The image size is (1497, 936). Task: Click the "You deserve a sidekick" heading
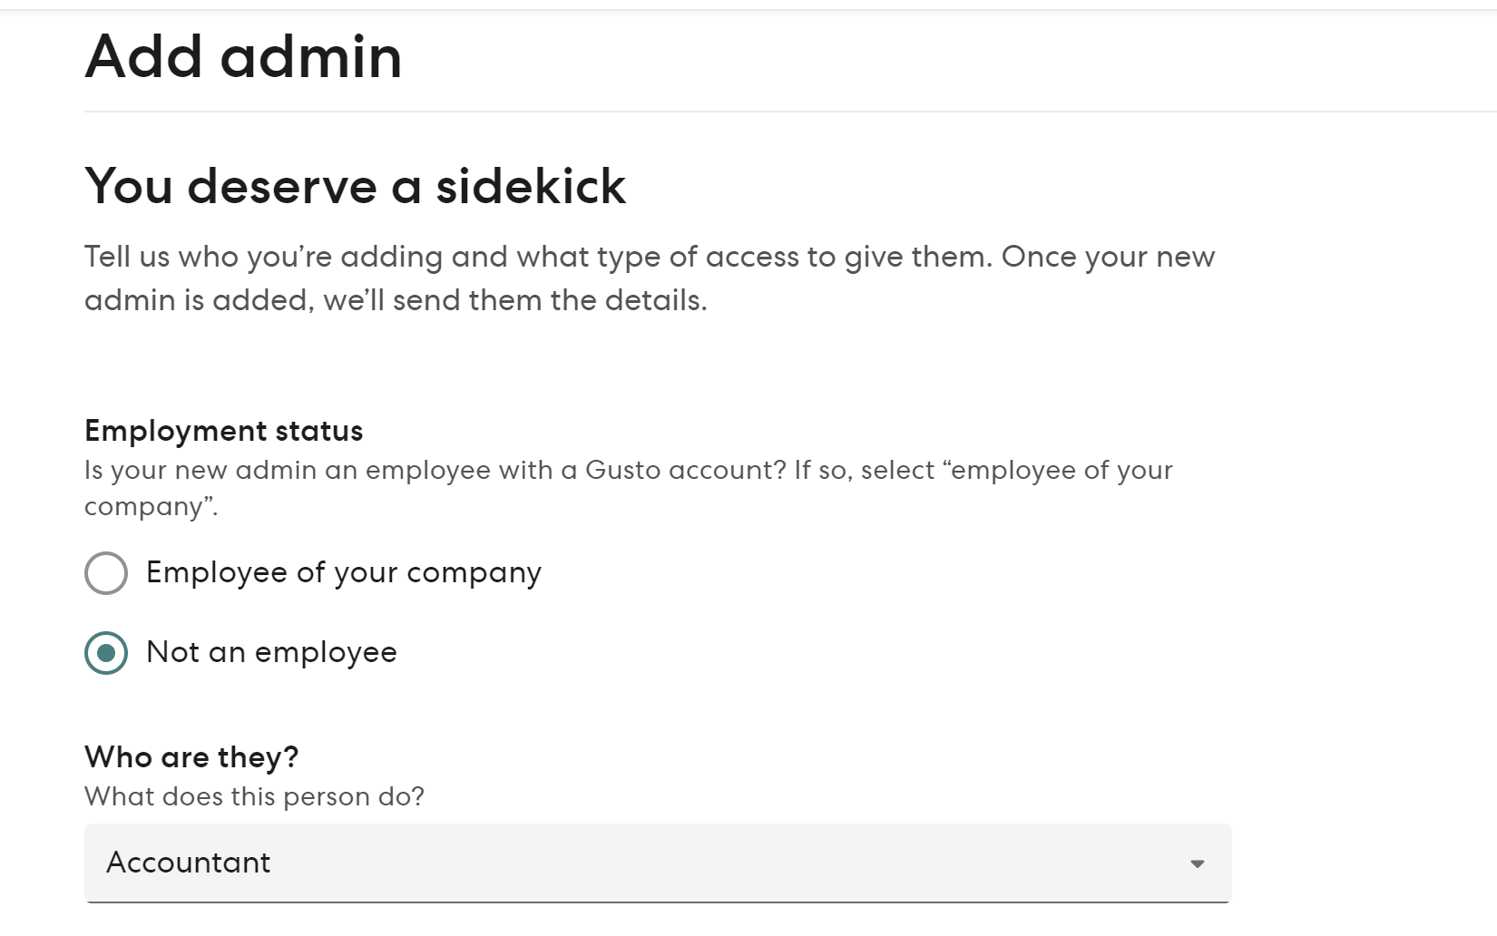click(356, 188)
